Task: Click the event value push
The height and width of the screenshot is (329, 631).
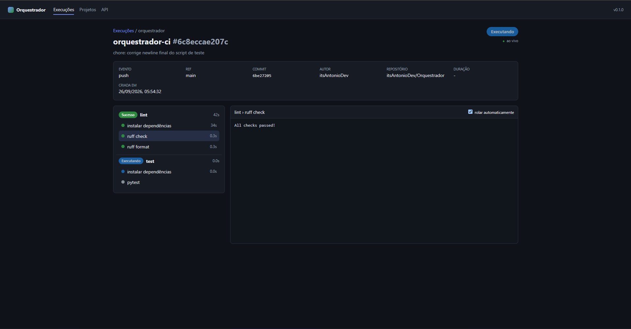Action: coord(124,75)
